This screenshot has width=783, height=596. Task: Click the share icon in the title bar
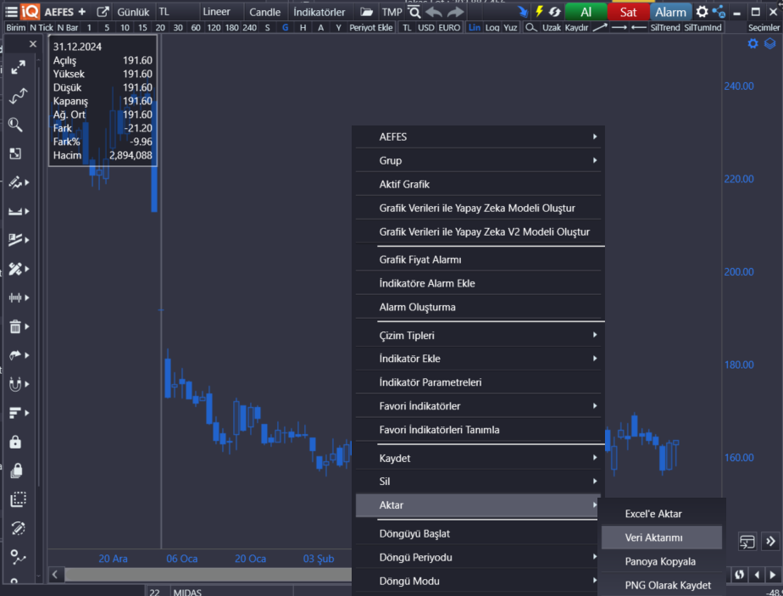pos(719,12)
